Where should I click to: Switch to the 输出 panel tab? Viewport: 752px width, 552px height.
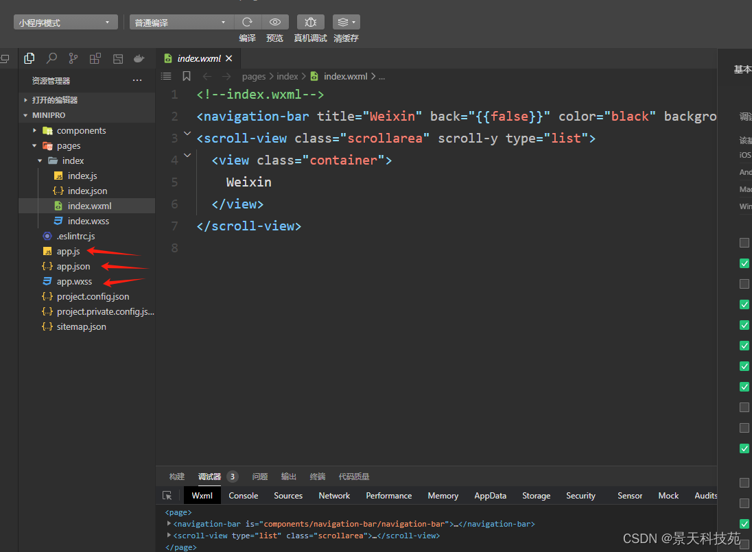tap(289, 477)
